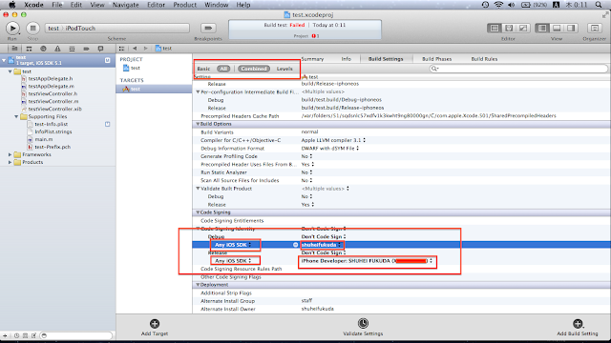This screenshot has width=611, height=343.
Task: Collapse the Validate Built Product setting
Action: point(198,189)
